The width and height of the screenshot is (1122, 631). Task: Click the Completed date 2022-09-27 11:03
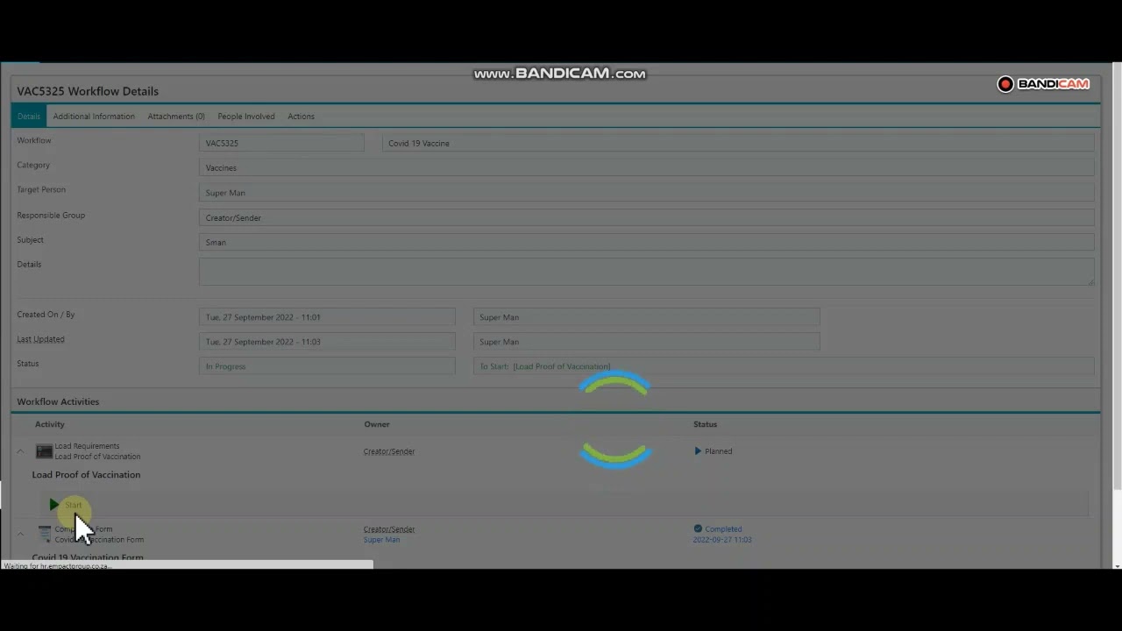click(x=722, y=540)
